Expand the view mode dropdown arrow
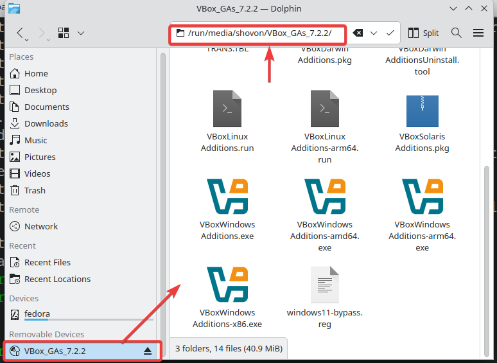The height and width of the screenshot is (363, 497). 80,33
